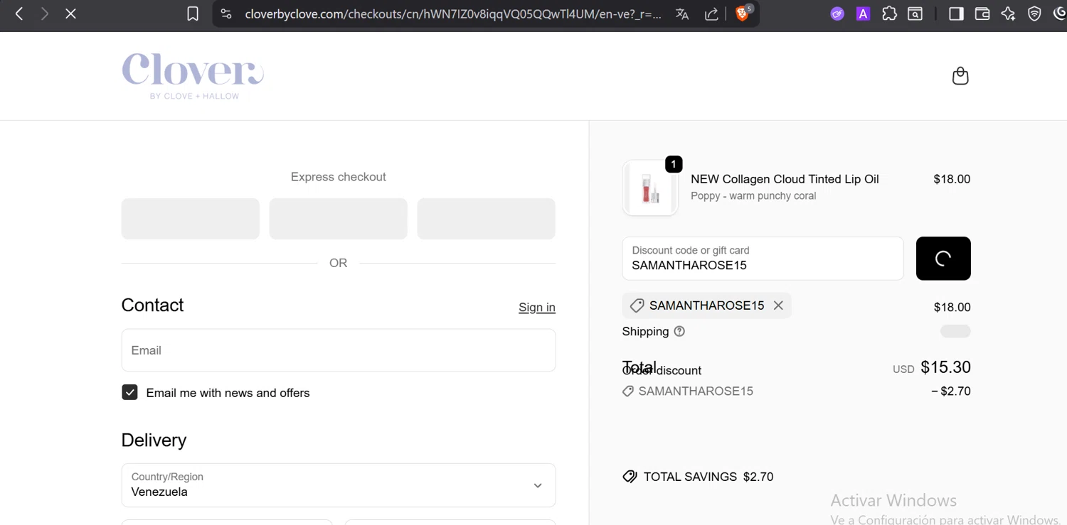Bookmark this page icon

click(x=193, y=13)
